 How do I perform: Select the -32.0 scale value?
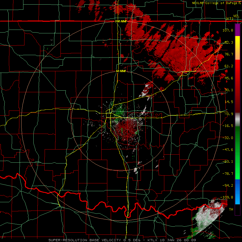click(228, 138)
